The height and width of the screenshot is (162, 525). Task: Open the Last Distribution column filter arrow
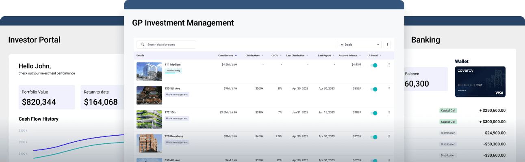307,55
